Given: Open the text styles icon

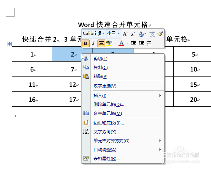Looking at the screenshot, I should coord(141,34).
